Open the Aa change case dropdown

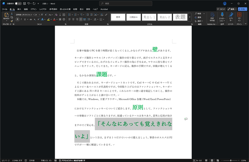(51, 15)
